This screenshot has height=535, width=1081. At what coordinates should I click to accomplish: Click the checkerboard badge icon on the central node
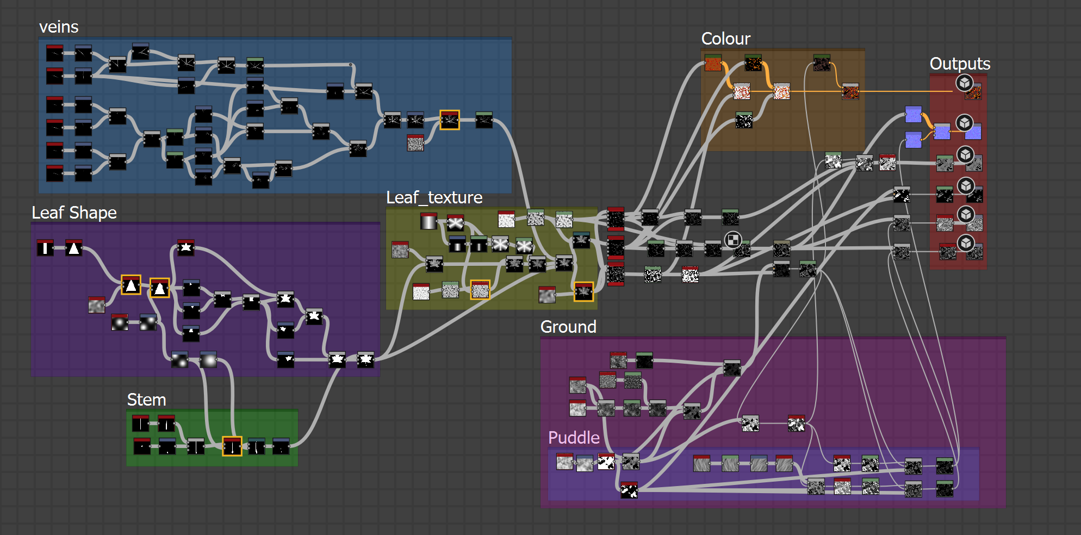733,239
